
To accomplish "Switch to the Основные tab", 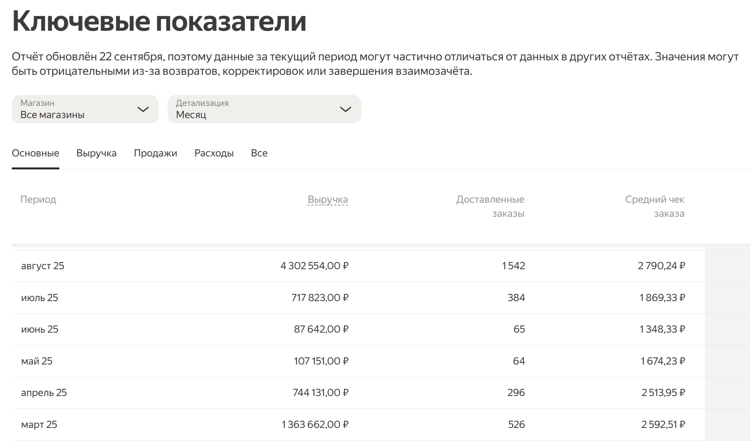I will 35,153.
